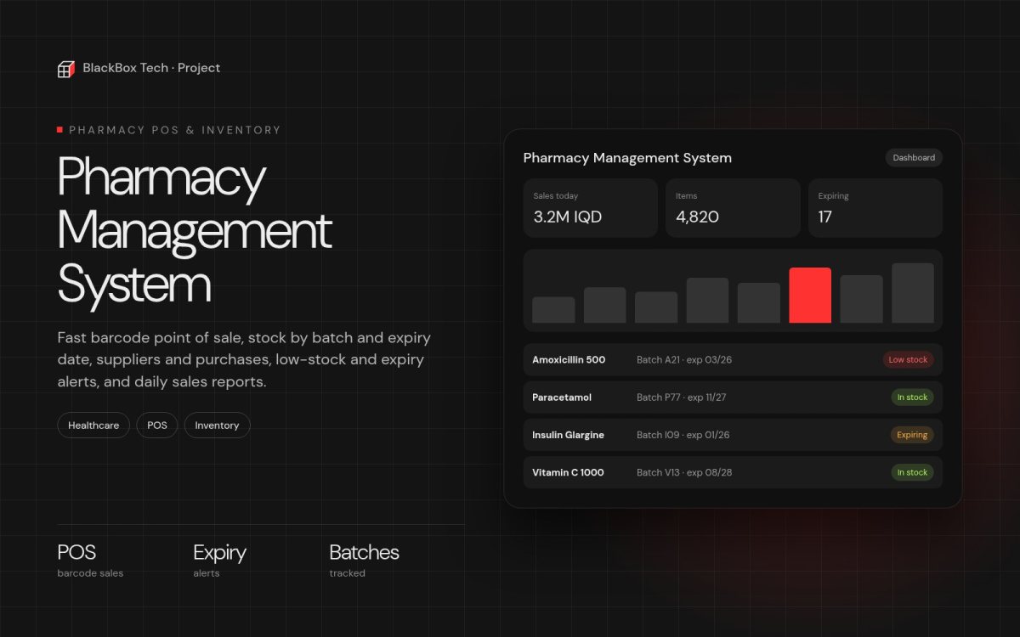Open the Items 4,820 stat card
The image size is (1020, 637).
click(733, 207)
